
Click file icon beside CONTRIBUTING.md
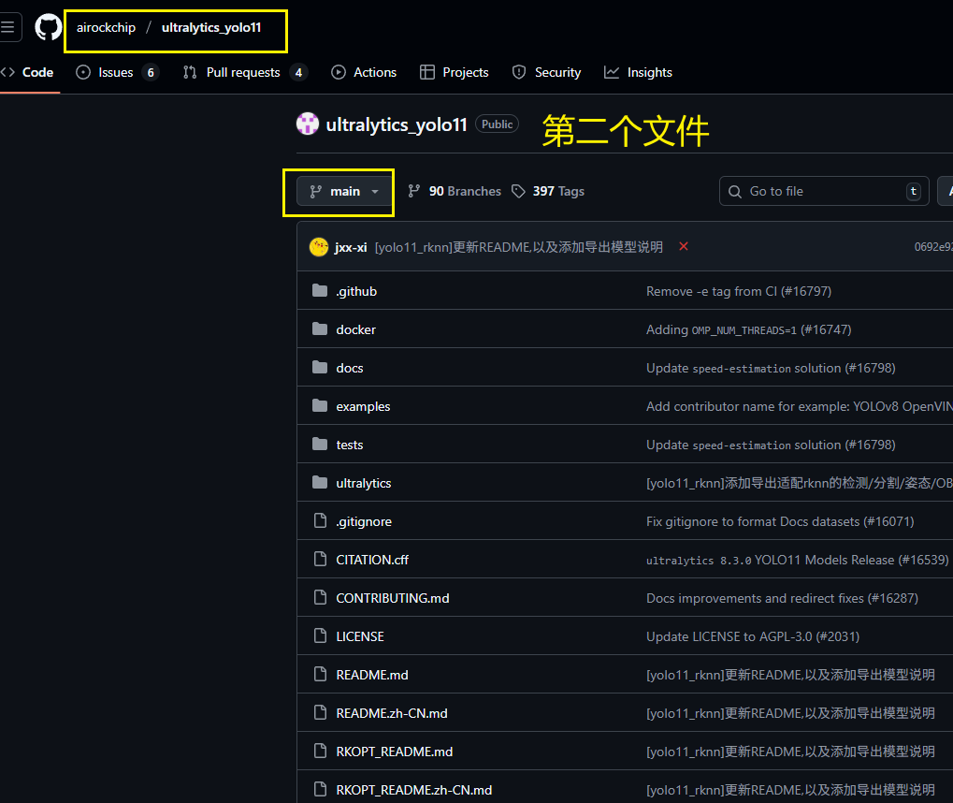[320, 597]
